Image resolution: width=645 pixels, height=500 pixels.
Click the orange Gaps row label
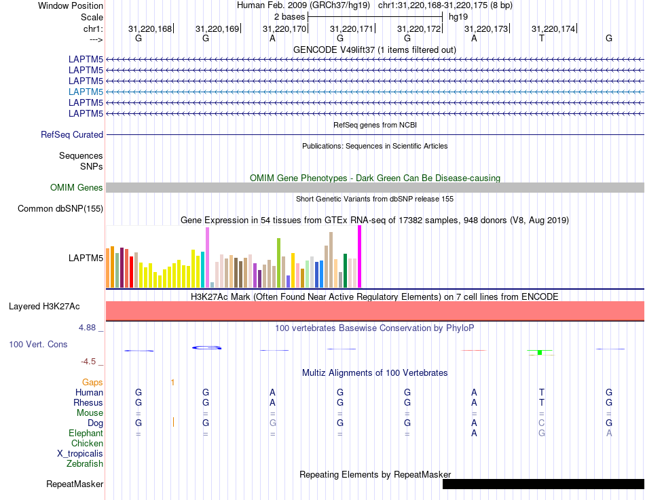click(x=92, y=383)
